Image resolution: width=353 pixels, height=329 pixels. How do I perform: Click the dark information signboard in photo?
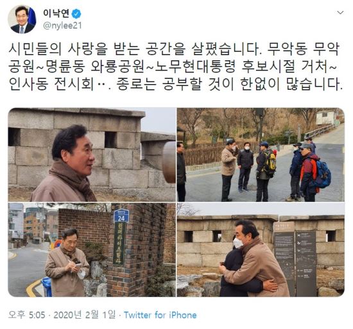click(295, 258)
